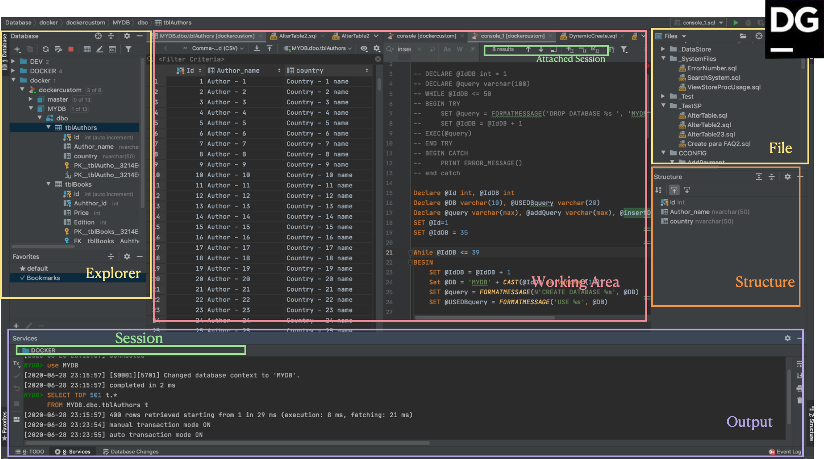Image resolution: width=824 pixels, height=459 pixels.
Task: Toggle autoscroll to source in Structure toolbar
Action: pos(674,190)
